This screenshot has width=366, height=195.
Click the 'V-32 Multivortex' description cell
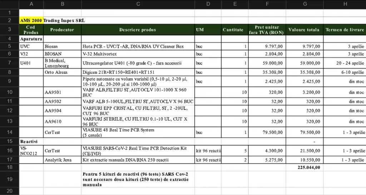pos(138,54)
